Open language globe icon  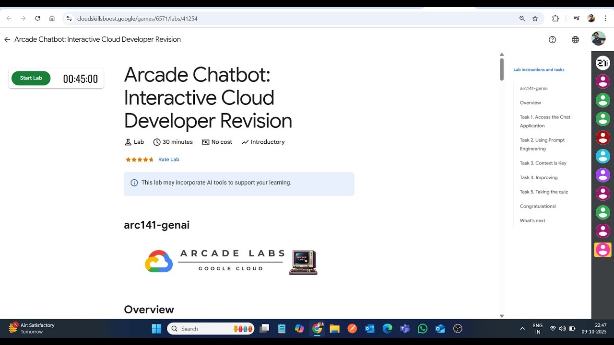tap(576, 39)
